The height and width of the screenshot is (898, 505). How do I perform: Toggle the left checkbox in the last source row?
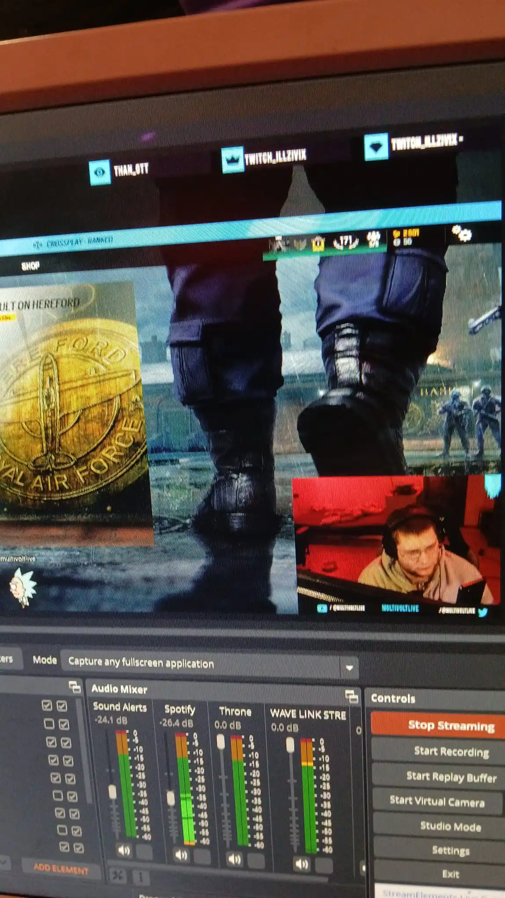pos(64,846)
